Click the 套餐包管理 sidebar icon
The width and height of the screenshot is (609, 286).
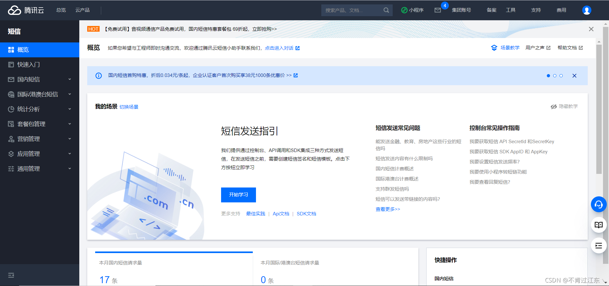click(x=11, y=124)
